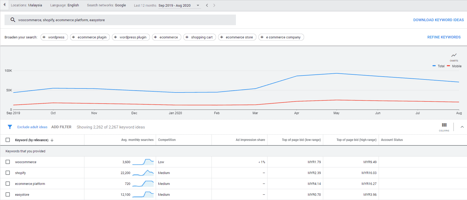
Task: Select the shopify keyword text
Action: [x=20, y=173]
